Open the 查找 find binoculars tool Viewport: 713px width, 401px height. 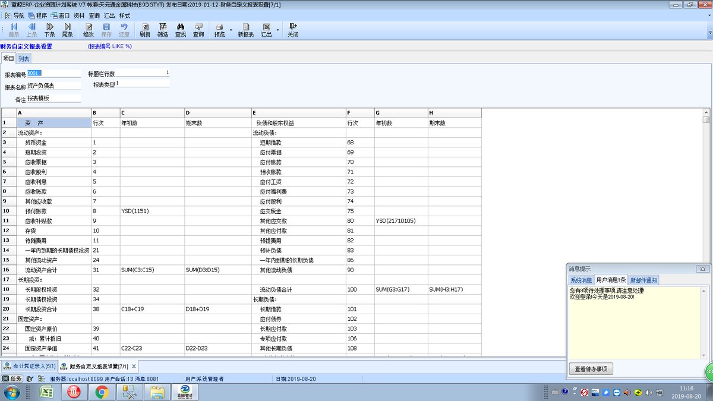pyautogui.click(x=181, y=30)
